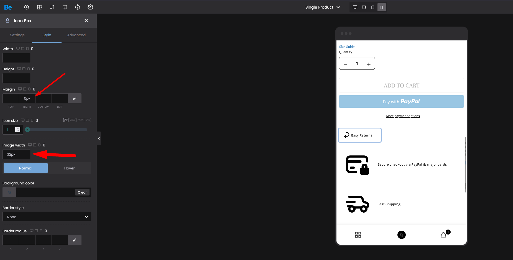Click the Easy Returns icon box
The image size is (513, 260).
coord(360,135)
